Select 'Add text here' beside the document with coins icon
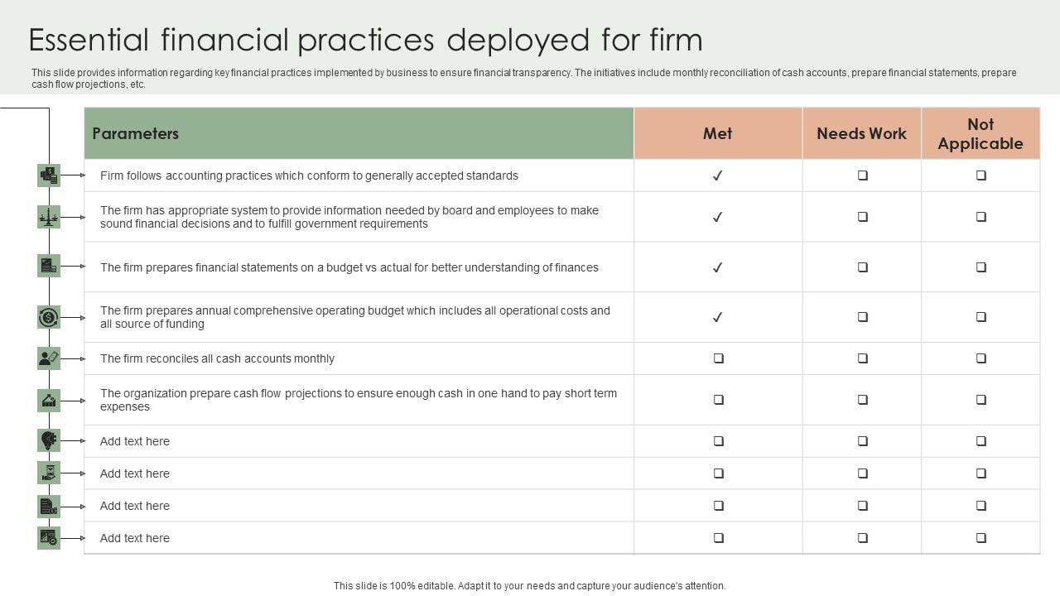The width and height of the screenshot is (1060, 596). click(135, 506)
